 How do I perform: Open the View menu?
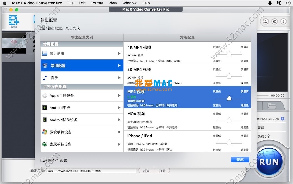tap(113, 3)
